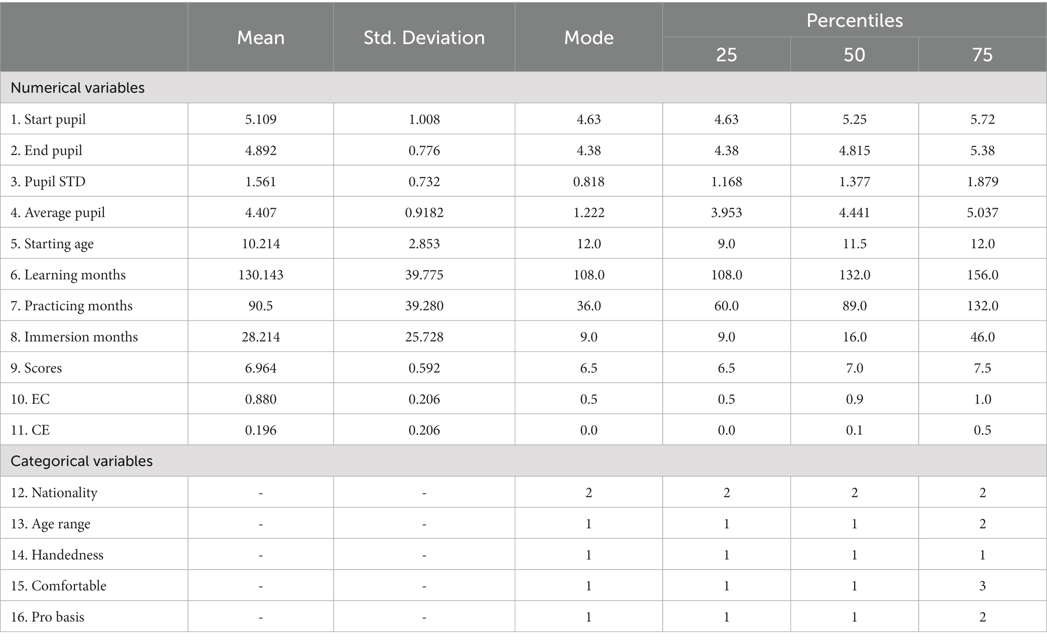Click Practicing months mean 90.5
This screenshot has width=1047, height=641.
pyautogui.click(x=261, y=306)
